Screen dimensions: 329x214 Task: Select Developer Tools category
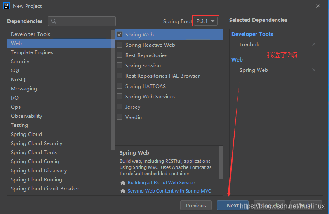click(59, 34)
